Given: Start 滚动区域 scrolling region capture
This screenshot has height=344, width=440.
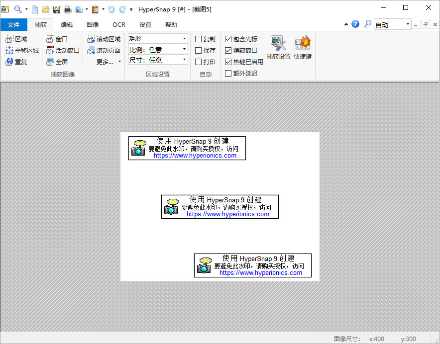Looking at the screenshot, I should coord(104,39).
